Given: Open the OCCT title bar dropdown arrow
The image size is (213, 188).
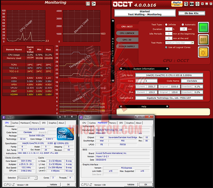Looking at the screenshot, I should 202,4.
